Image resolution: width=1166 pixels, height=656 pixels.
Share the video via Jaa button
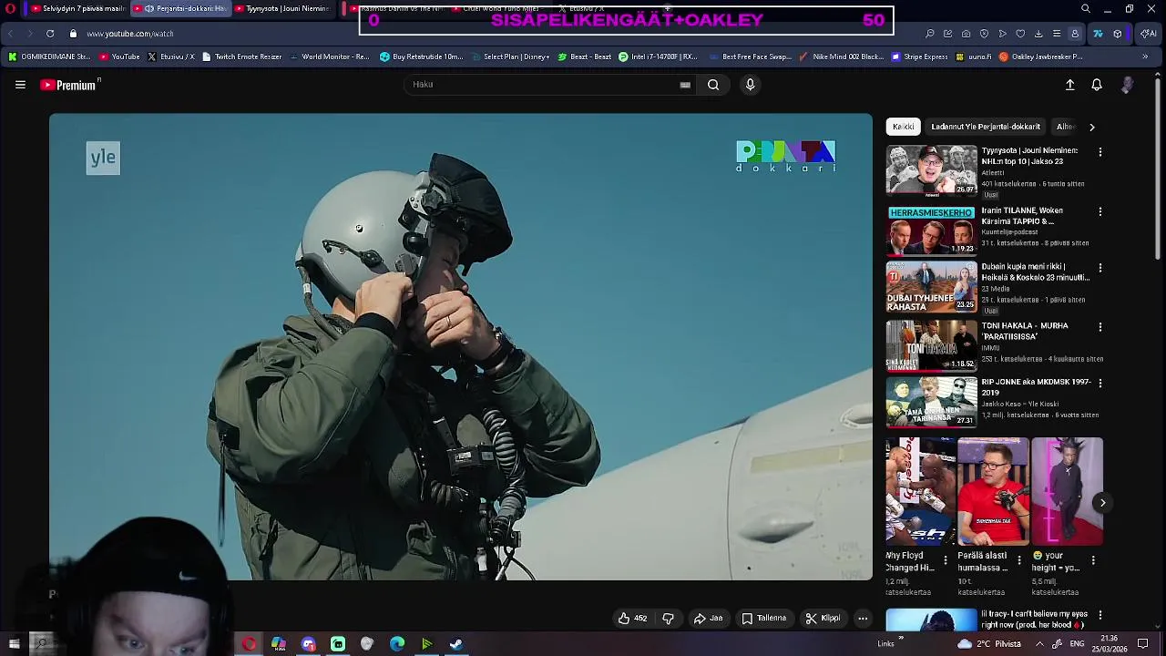click(x=708, y=618)
